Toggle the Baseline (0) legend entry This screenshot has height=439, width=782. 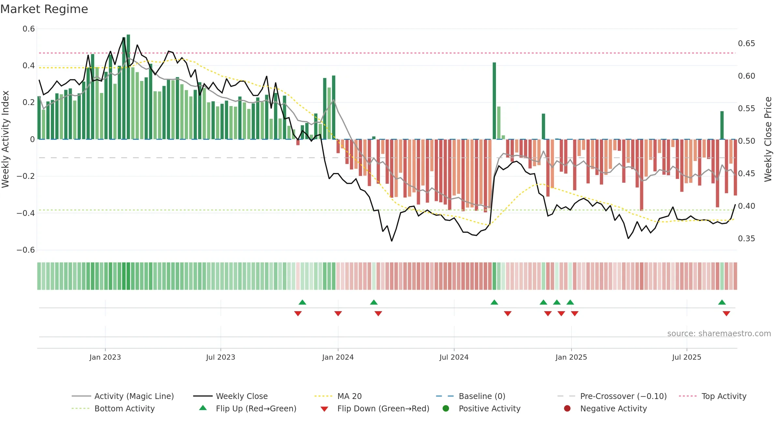pyautogui.click(x=471, y=396)
